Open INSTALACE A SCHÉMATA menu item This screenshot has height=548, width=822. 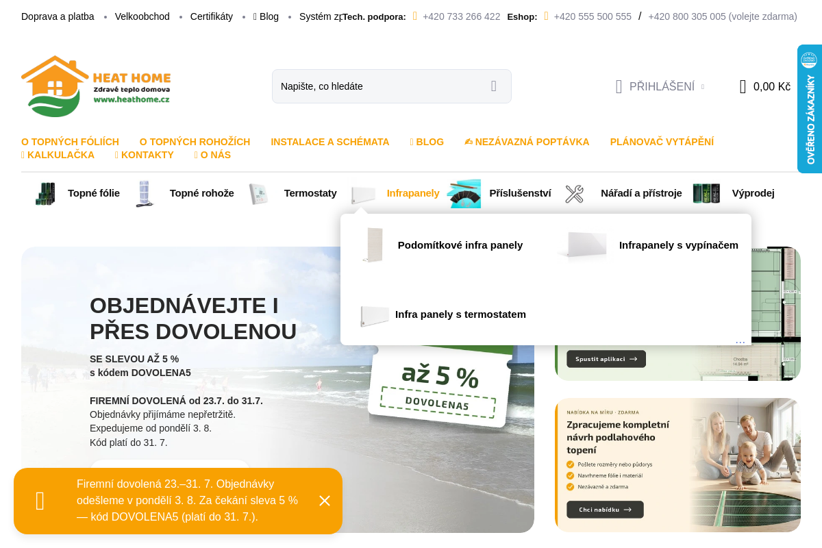329,142
